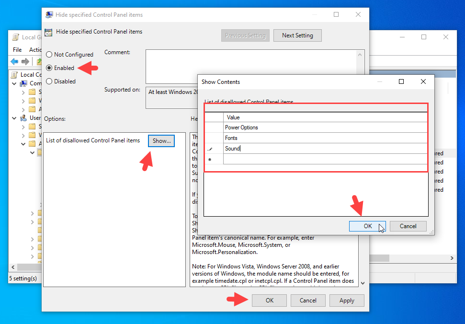Close the Hide specified Control Panel items window

click(358, 14)
